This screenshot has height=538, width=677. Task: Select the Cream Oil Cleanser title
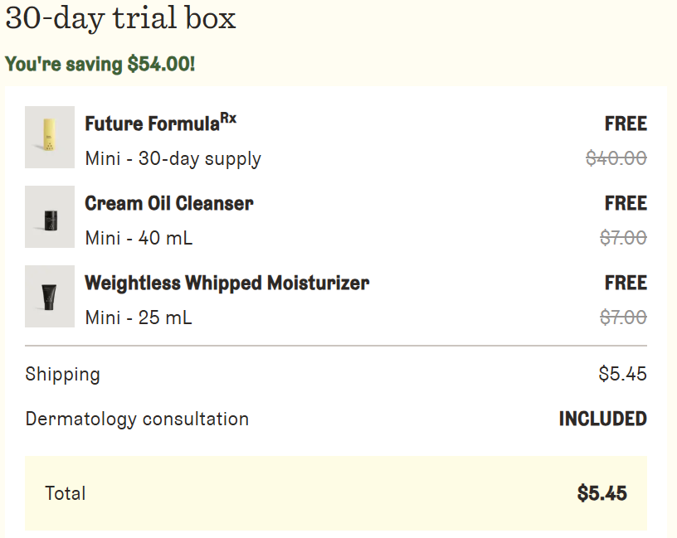[169, 203]
